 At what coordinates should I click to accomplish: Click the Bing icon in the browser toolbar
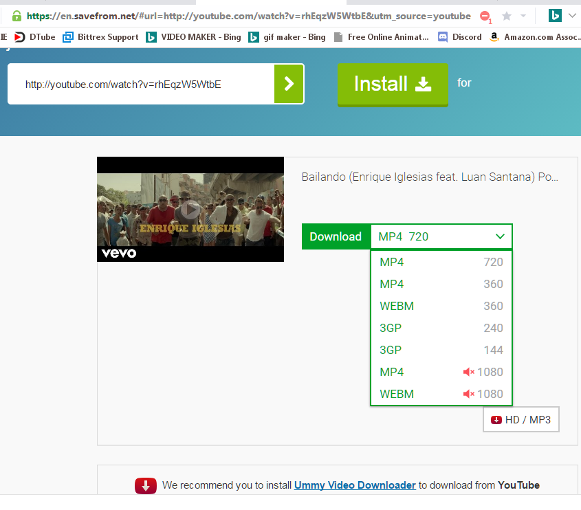pos(555,16)
